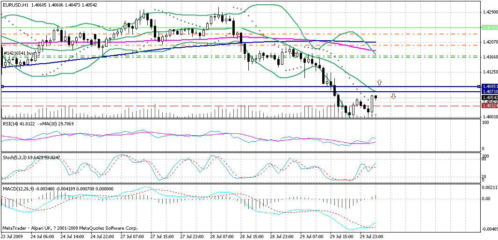Viewport: 498px width, 240px height.
Task: Click the 29 Jul 15:00 time label
Action: [x=343, y=237]
